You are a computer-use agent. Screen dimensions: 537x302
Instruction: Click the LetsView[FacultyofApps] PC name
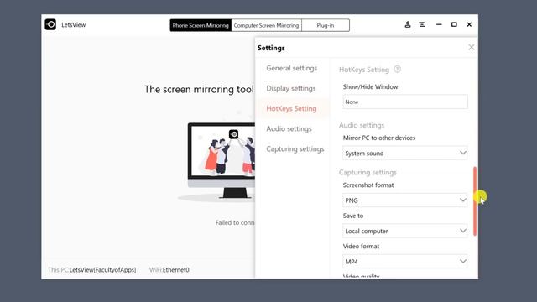[102, 270]
